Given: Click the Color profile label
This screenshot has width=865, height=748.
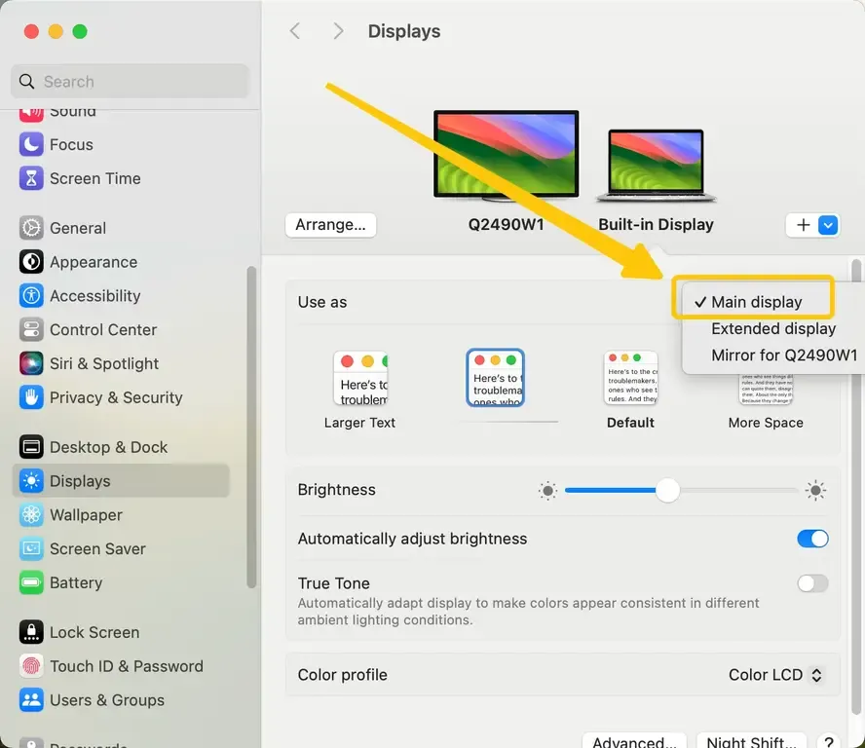Looking at the screenshot, I should [342, 675].
